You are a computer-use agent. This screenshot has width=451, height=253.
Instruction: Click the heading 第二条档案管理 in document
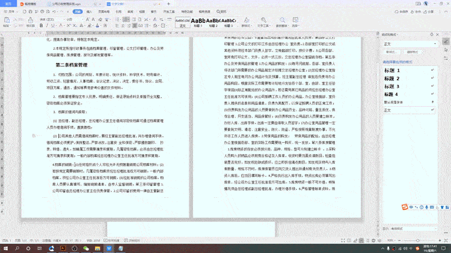(72, 65)
